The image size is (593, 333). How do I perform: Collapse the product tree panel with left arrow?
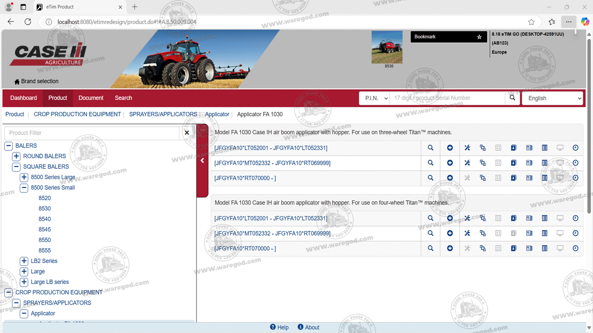click(202, 161)
